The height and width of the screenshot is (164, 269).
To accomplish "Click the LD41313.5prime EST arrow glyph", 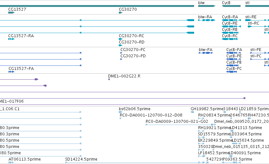I will (x=232, y=131).
